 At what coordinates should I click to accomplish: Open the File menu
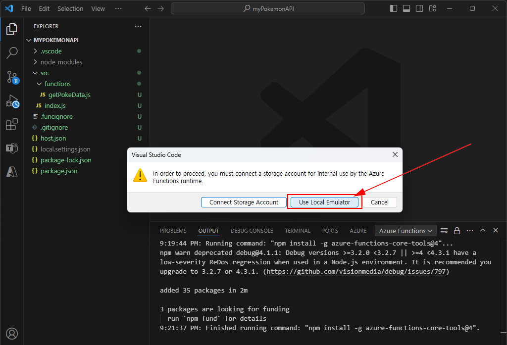[26, 9]
